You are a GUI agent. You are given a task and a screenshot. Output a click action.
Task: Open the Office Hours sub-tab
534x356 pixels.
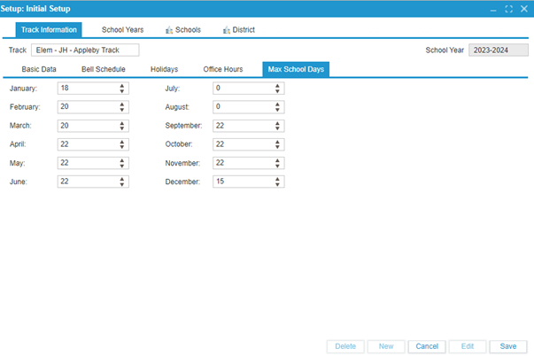tap(222, 69)
